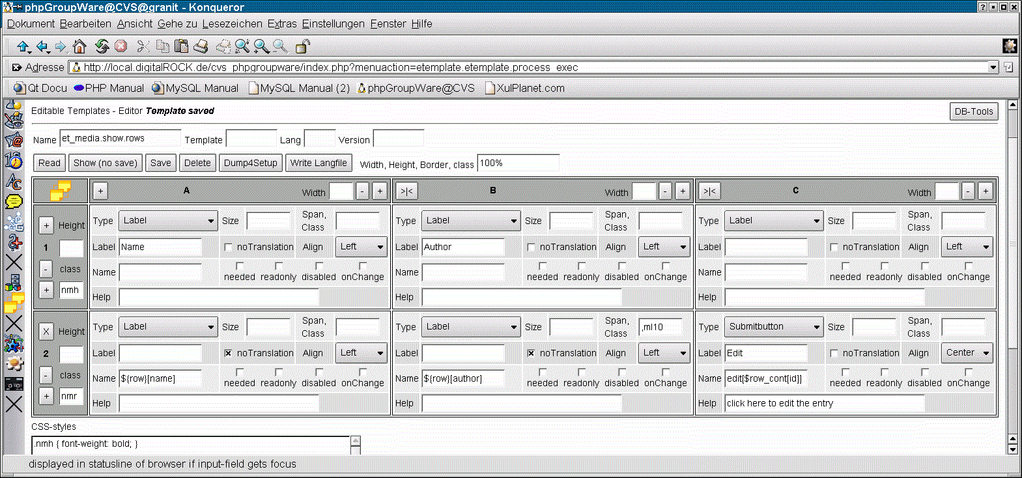Image resolution: width=1022 pixels, height=478 pixels.
Task: Uncheck noTranslation for the ${row}[name] cell
Action: (228, 353)
